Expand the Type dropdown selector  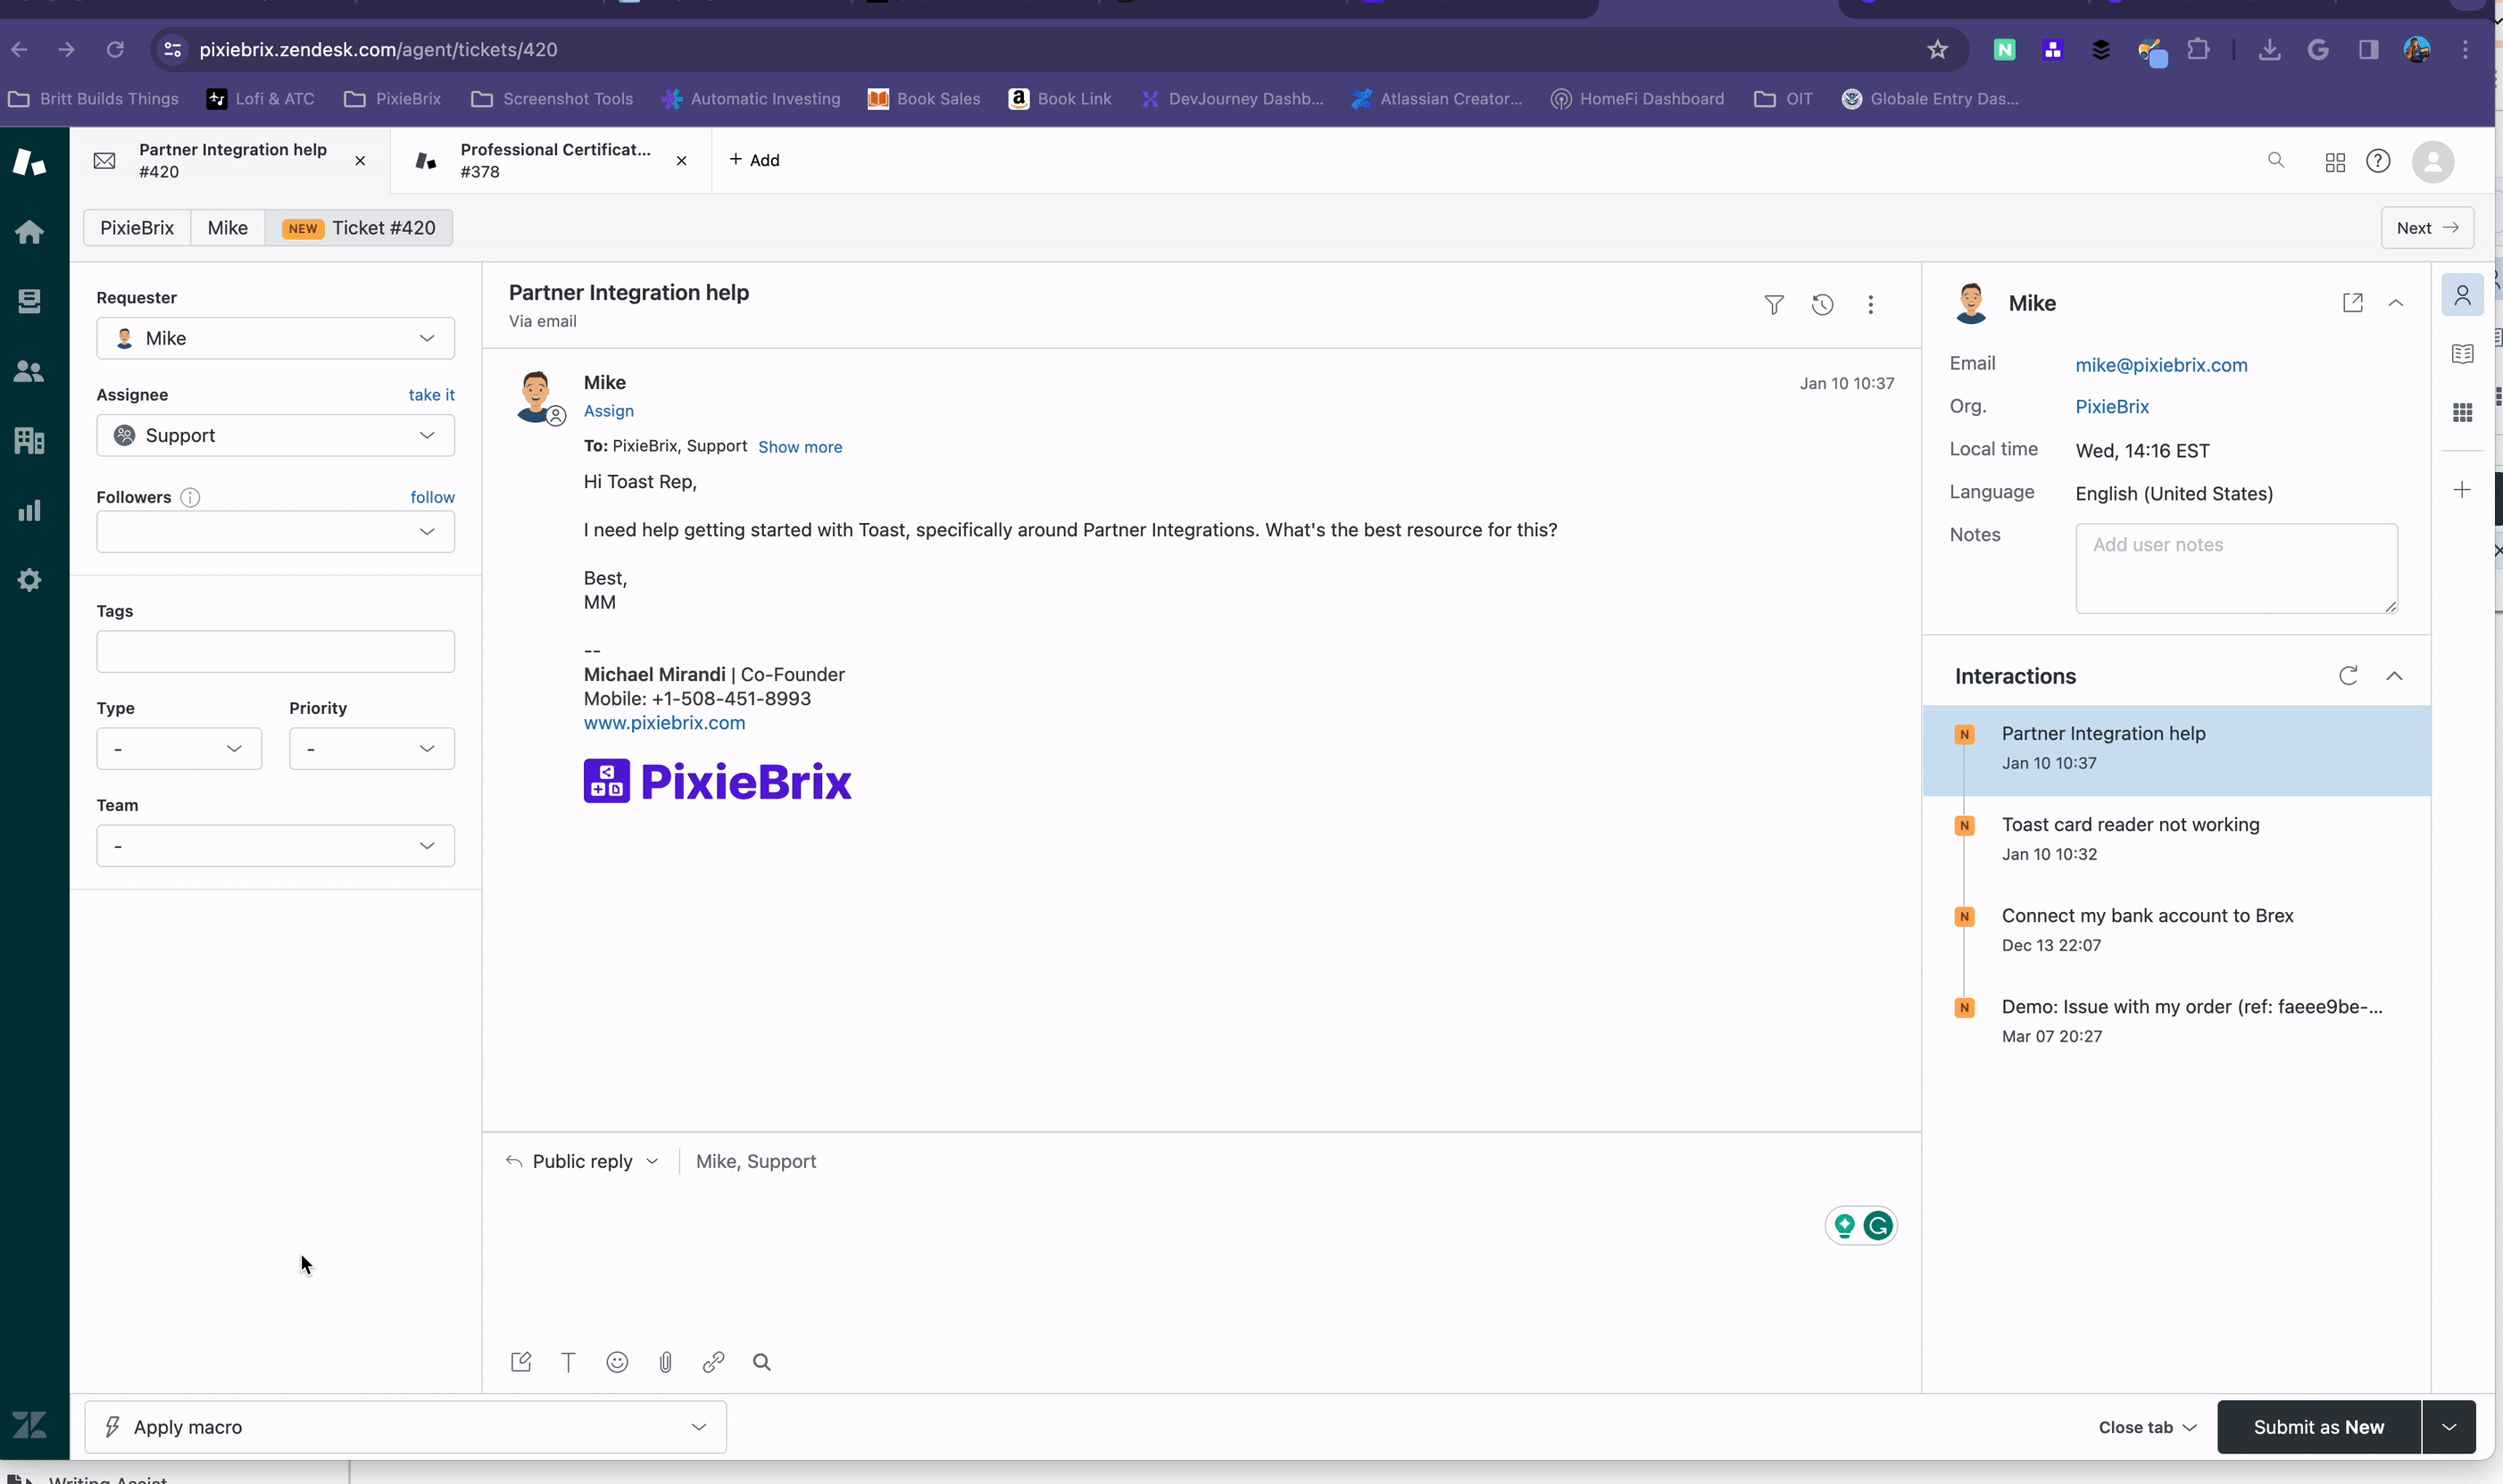click(177, 747)
